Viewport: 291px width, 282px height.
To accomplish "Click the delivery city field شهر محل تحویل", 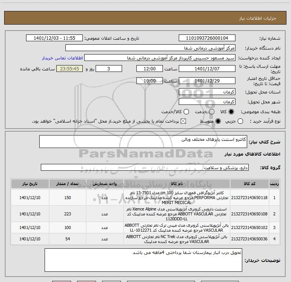I will [207, 101].
